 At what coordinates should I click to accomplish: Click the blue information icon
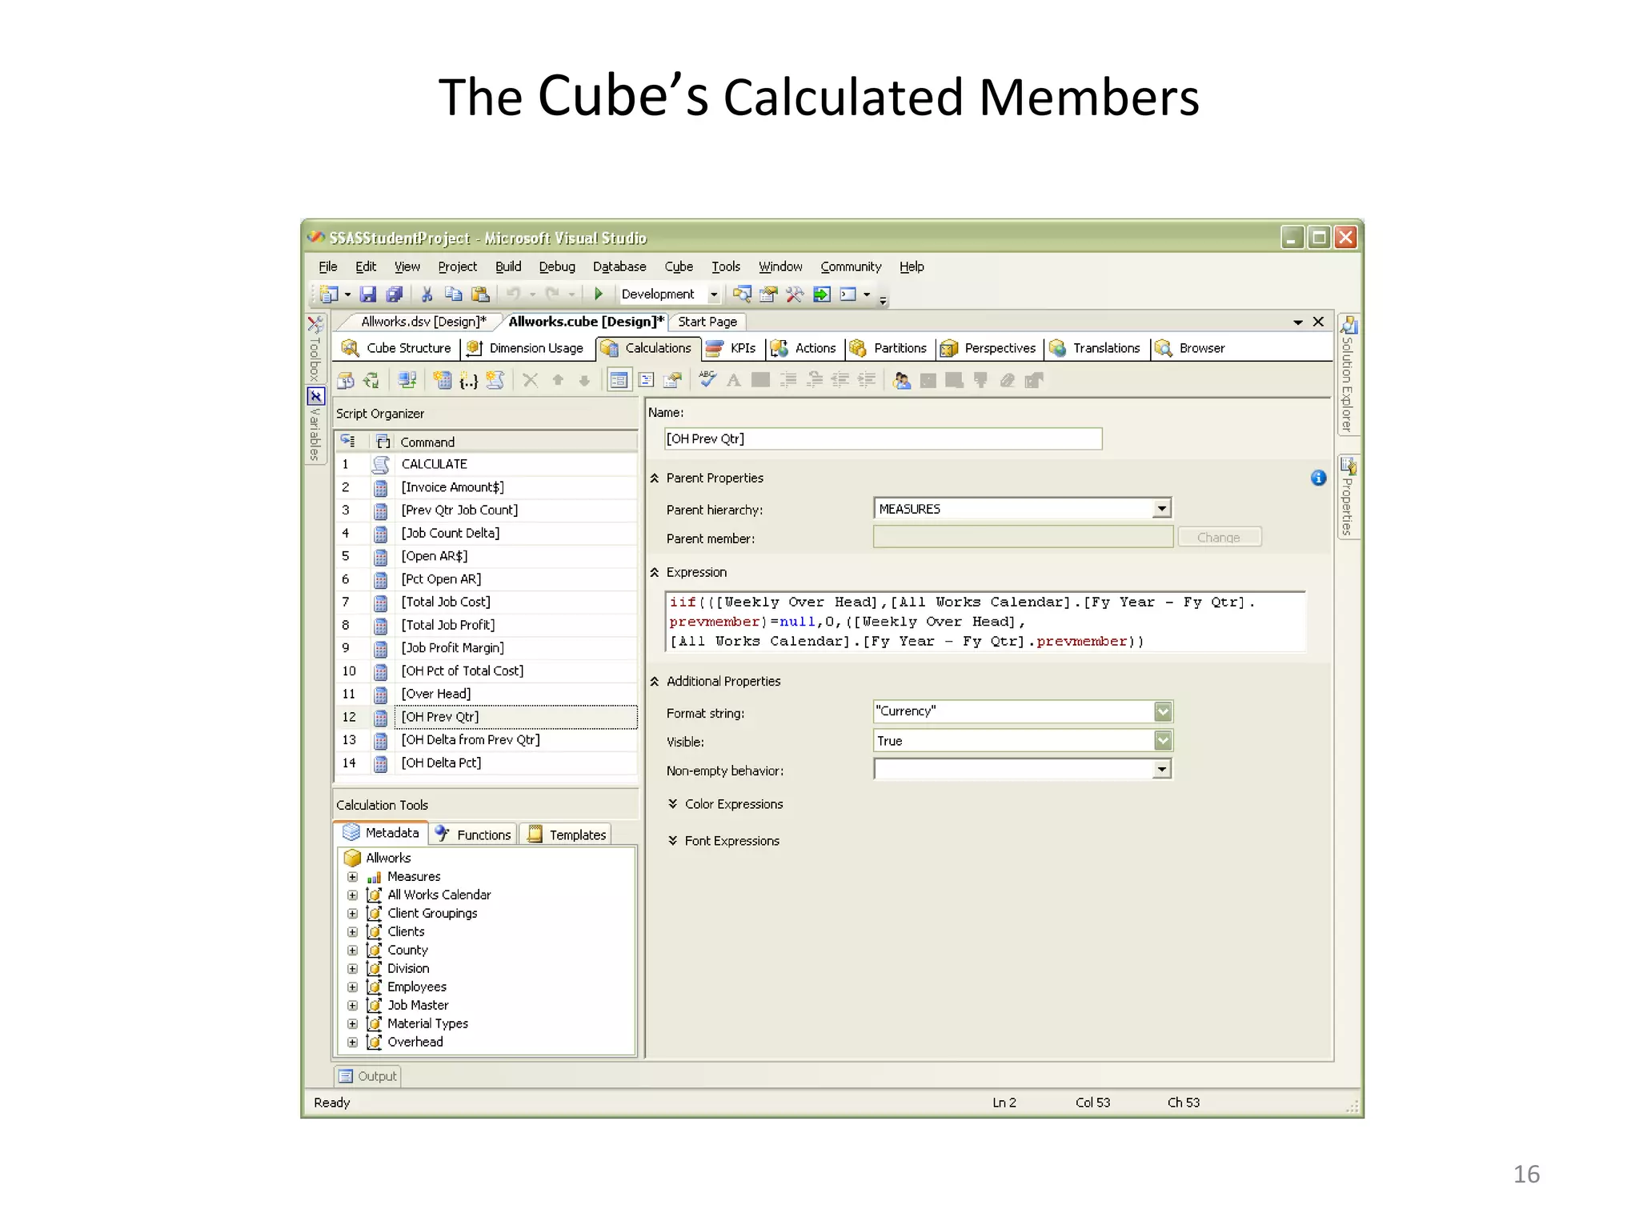pyautogui.click(x=1319, y=478)
